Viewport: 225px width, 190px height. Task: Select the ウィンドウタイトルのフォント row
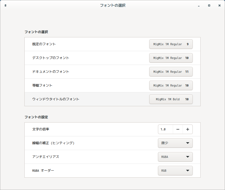(112, 99)
